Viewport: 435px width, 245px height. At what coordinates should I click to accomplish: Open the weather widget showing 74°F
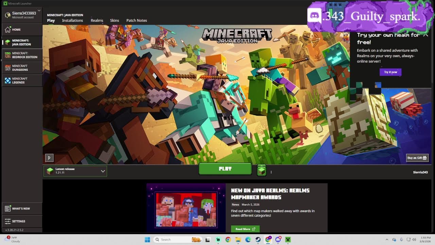[x=12, y=240]
